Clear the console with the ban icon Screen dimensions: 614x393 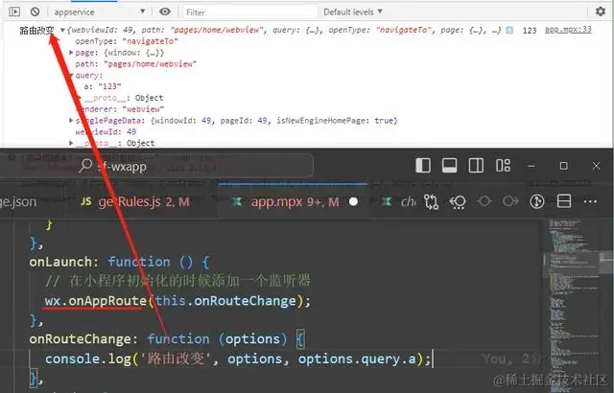35,12
